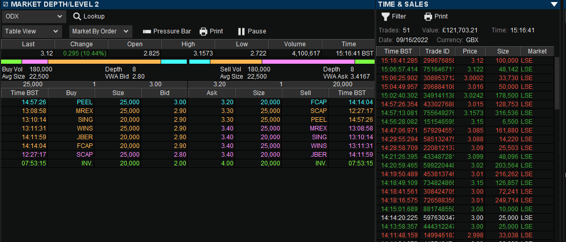Click the Market column header
Viewport: 566px width, 242px height.
click(x=537, y=51)
